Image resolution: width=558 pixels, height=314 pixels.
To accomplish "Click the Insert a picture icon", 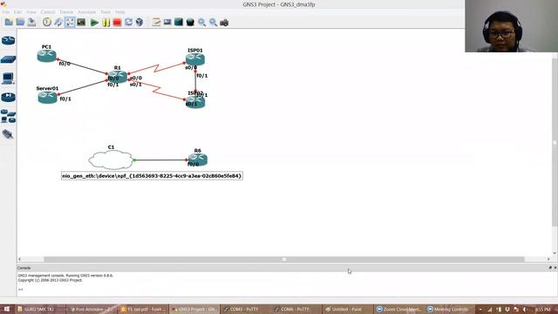I will click(x=167, y=23).
